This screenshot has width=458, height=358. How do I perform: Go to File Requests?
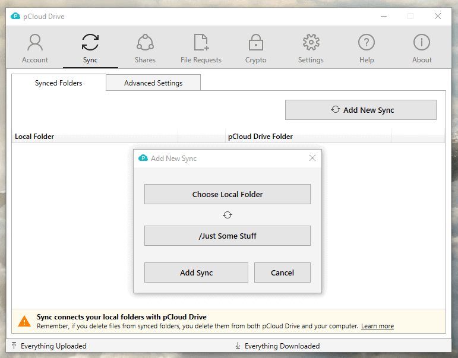click(201, 48)
